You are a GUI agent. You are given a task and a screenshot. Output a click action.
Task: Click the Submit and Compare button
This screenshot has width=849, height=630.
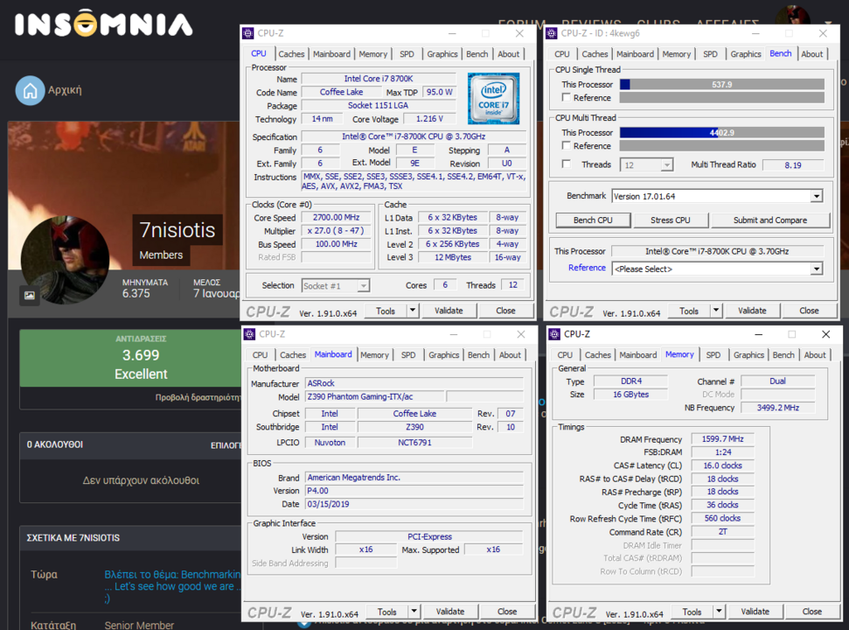770,220
